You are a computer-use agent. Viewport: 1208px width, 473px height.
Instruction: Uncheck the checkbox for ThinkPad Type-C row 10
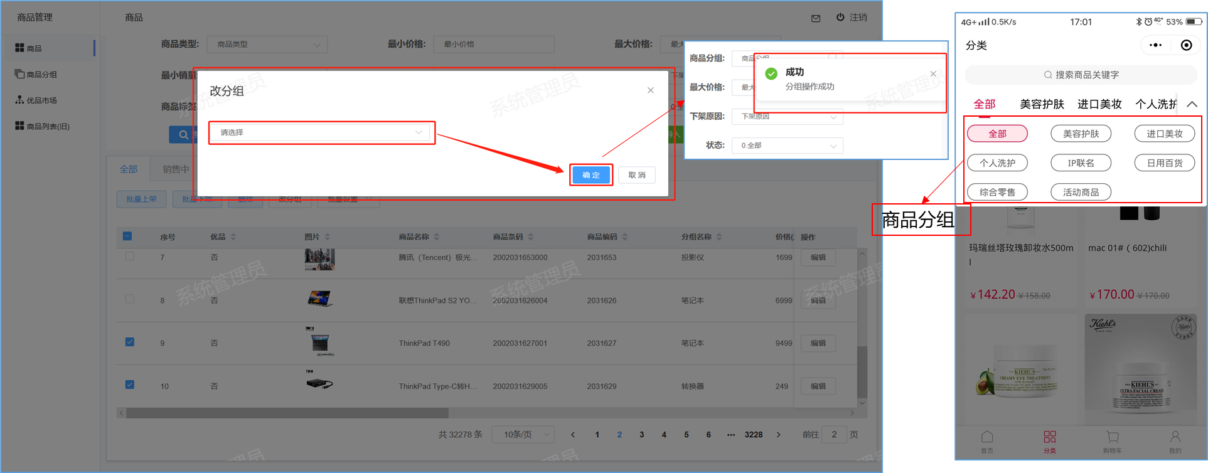point(129,385)
